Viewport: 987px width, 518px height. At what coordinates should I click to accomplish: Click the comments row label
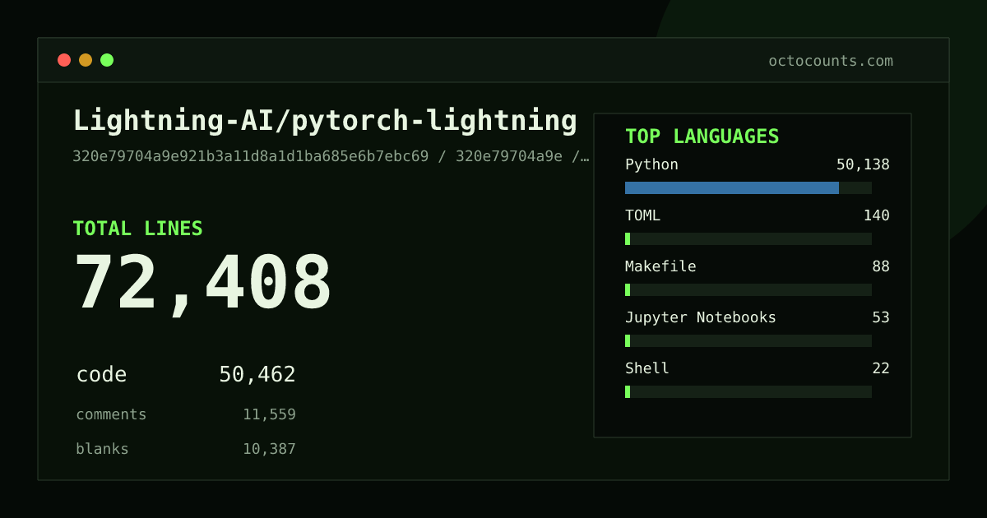pos(111,414)
